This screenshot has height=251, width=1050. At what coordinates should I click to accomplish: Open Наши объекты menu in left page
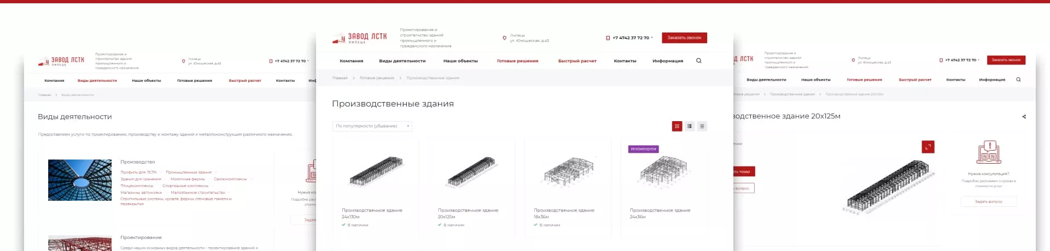[147, 81]
